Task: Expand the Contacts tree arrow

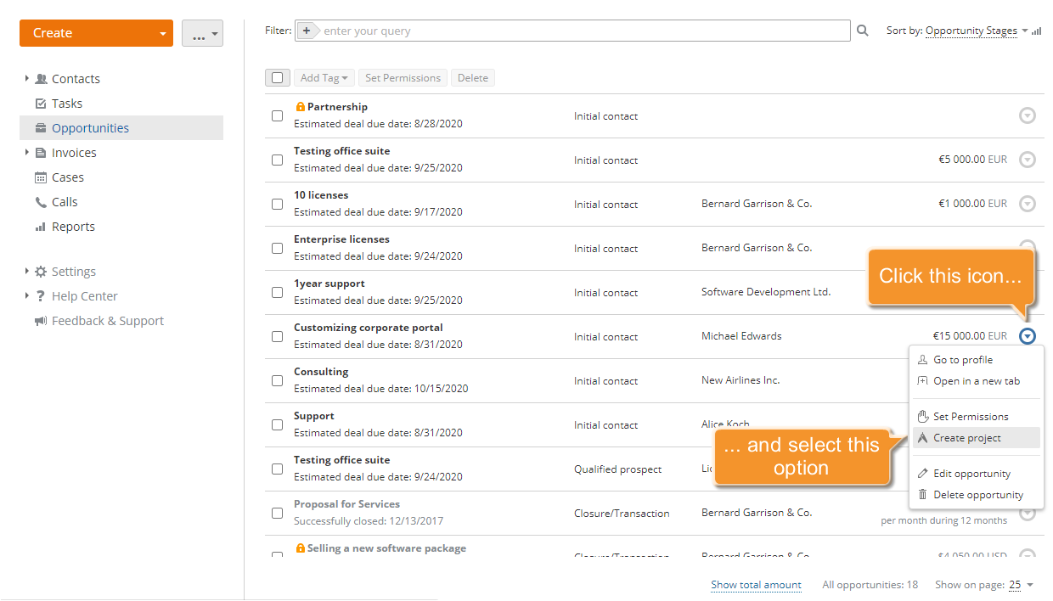Action: pos(27,79)
